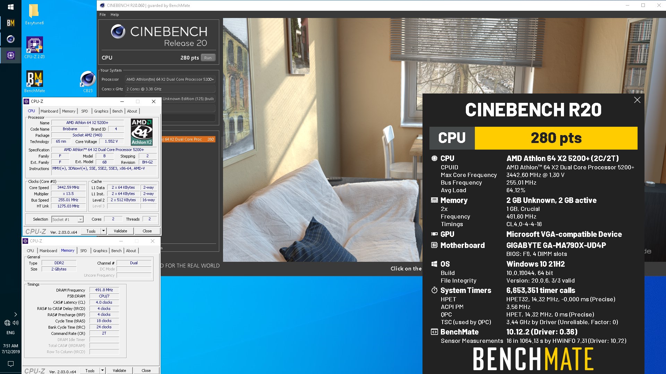Open the notification center icon
The height and width of the screenshot is (374, 666).
(x=10, y=364)
